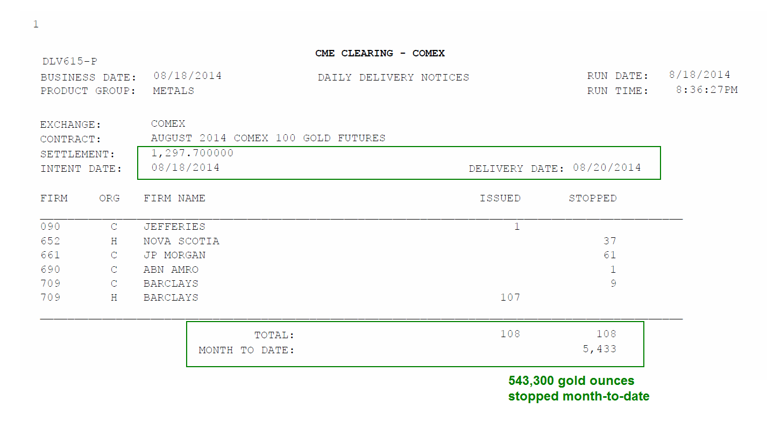
Task: Click the ISSUED column header
Action: 500,198
